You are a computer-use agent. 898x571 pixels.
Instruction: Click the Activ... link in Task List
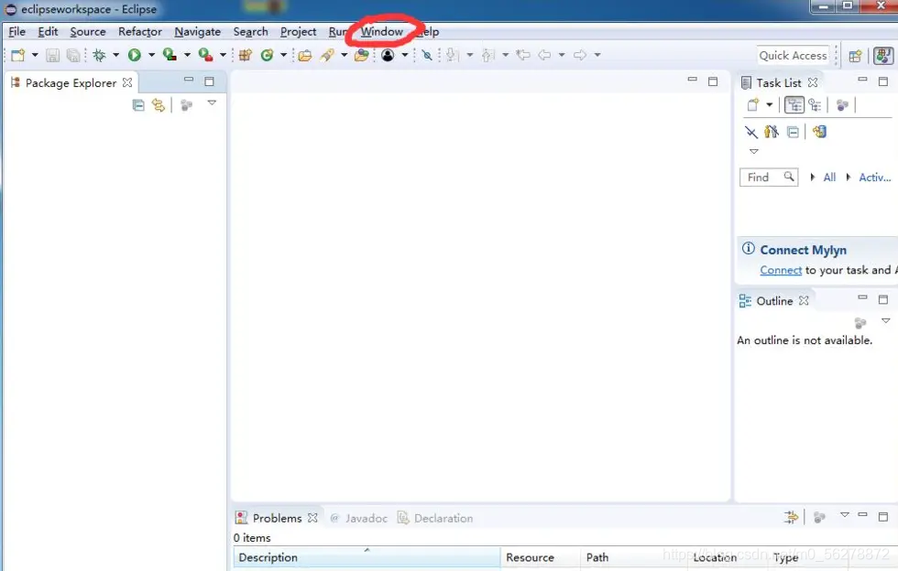(874, 178)
